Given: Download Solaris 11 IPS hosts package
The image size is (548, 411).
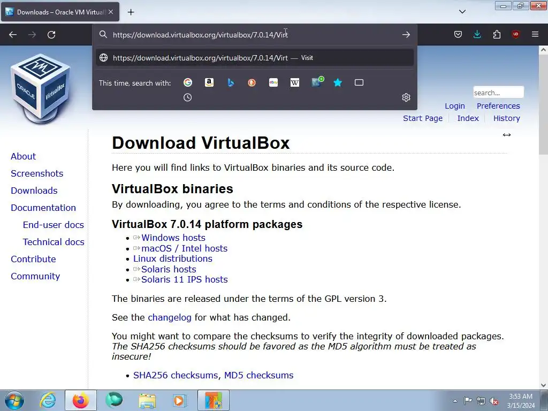Looking at the screenshot, I should point(185,279).
